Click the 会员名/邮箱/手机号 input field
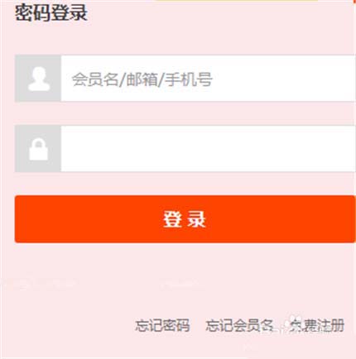The height and width of the screenshot is (359, 356). tap(208, 79)
